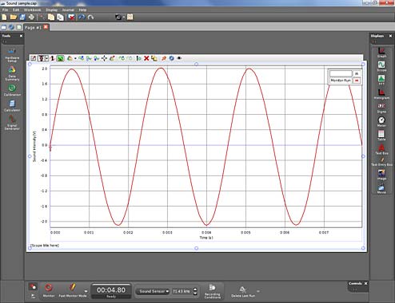Open the Signal Generator tool
Screen dimensions: 395x303
click(12, 122)
